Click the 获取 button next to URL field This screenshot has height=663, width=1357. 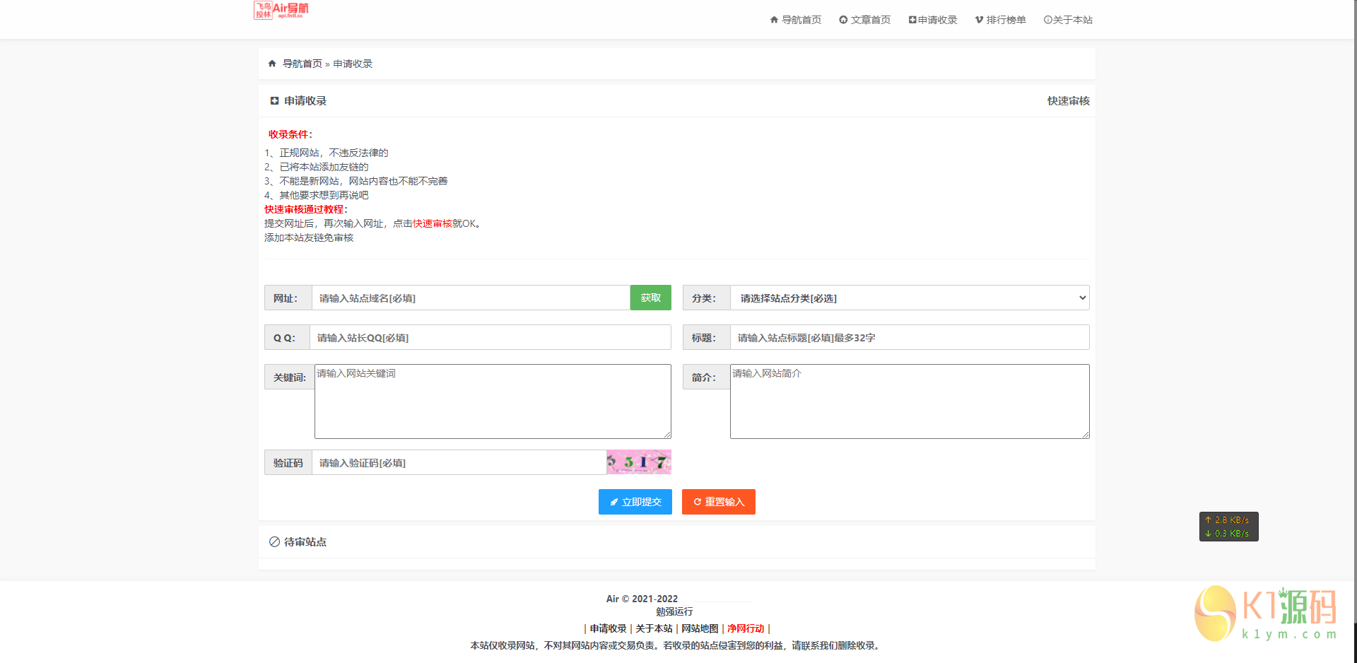pyautogui.click(x=650, y=298)
